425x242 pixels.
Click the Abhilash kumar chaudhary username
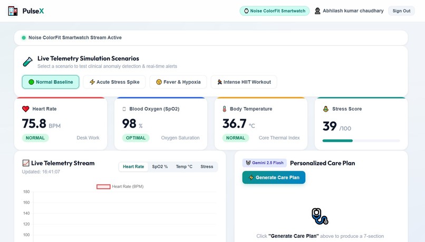(353, 11)
